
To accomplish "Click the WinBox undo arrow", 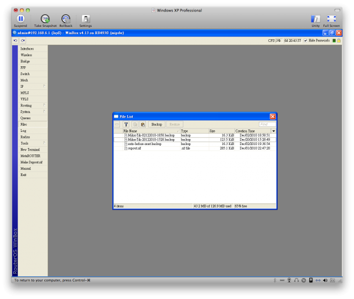I will pyautogui.click(x=15, y=40).
